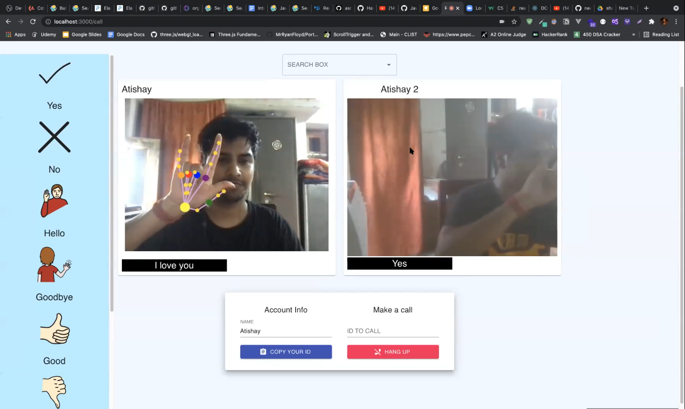
Task: Click the camera indicator in address bar
Action: [502, 21]
